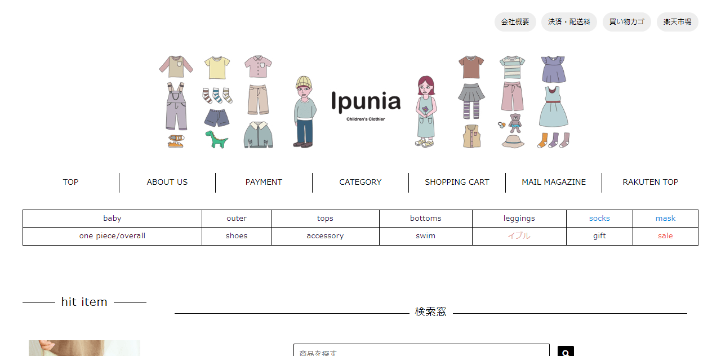
Task: Open the 買い物カゴ shopping cart
Action: pos(626,22)
